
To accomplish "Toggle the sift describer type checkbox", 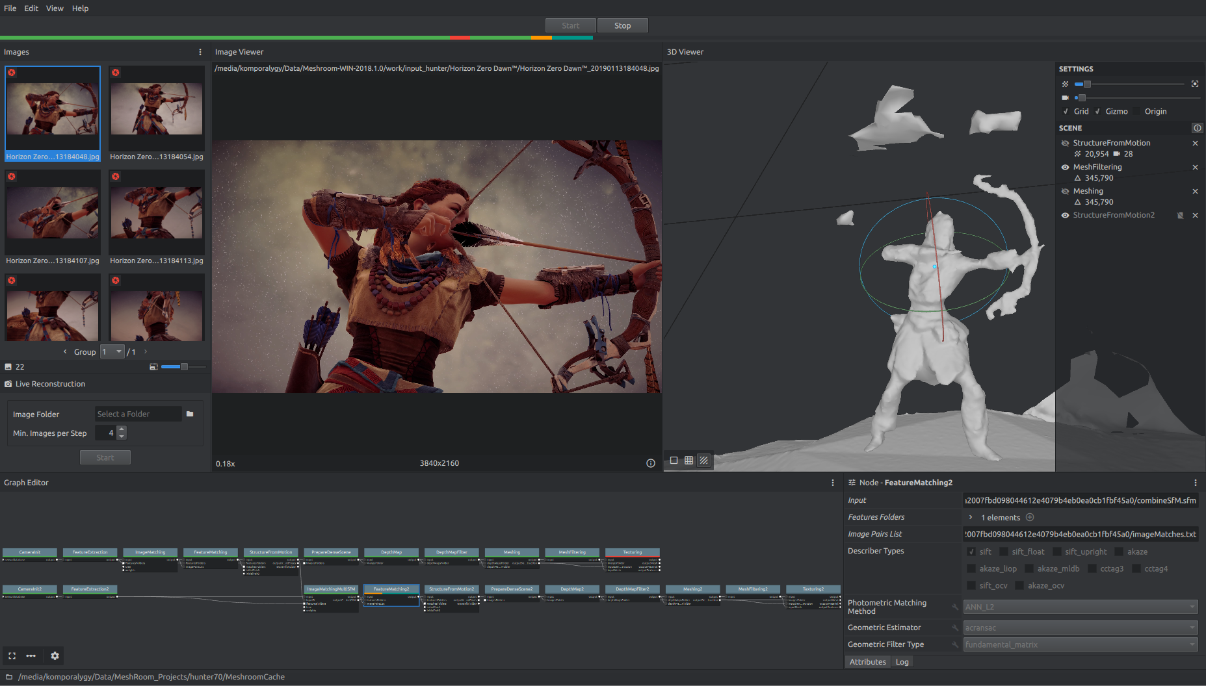I will coord(971,552).
